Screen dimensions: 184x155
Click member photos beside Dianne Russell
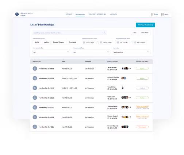point(125,117)
